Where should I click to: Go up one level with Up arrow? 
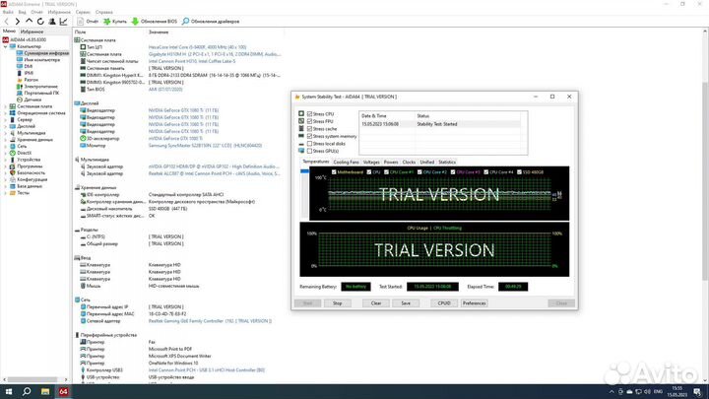click(x=29, y=22)
